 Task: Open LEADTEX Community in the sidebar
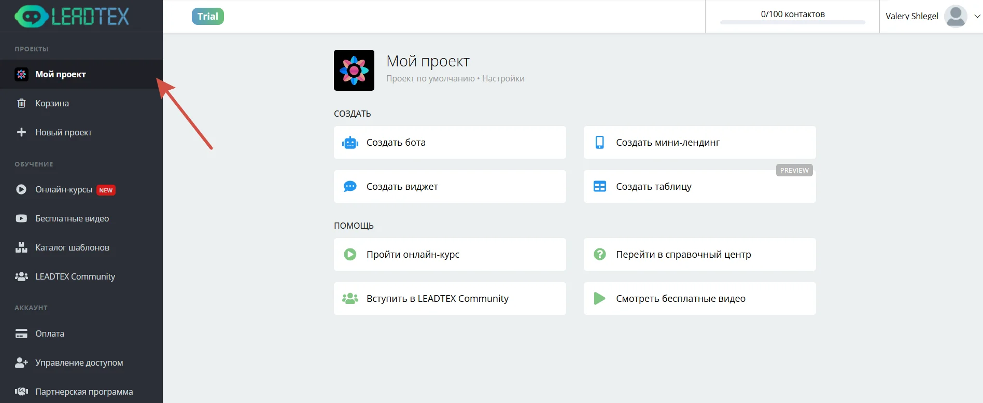coord(81,276)
